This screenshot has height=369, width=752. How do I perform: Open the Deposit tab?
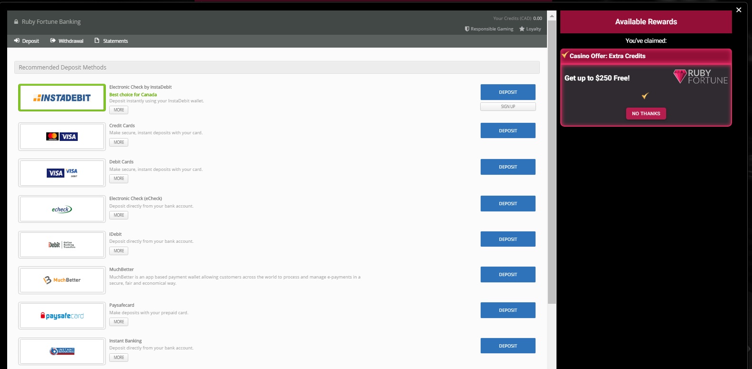point(27,41)
